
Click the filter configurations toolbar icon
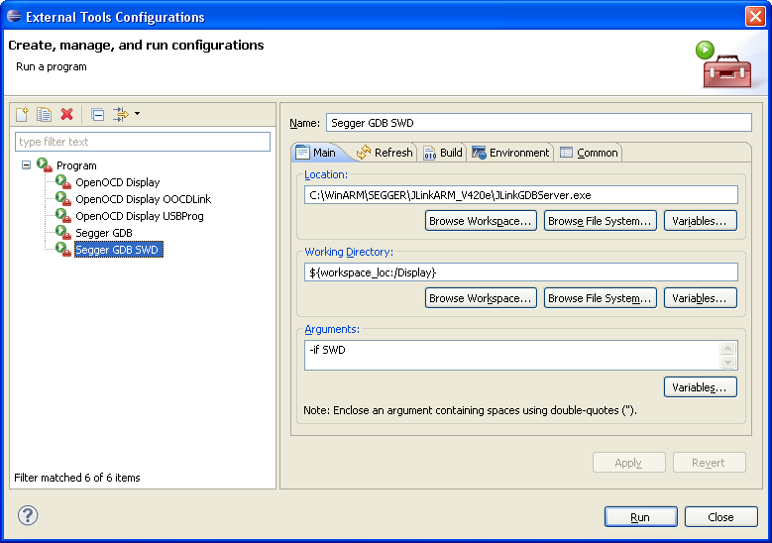pos(120,114)
